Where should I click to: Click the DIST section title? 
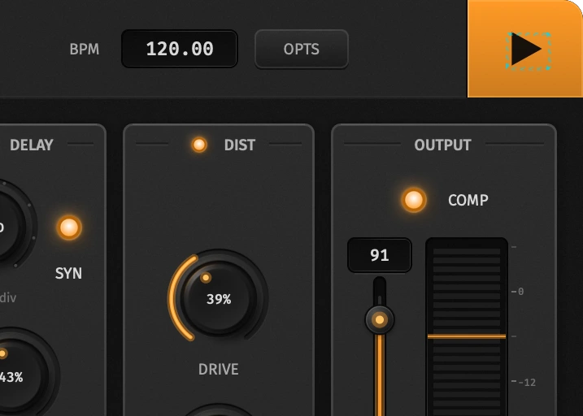point(240,145)
